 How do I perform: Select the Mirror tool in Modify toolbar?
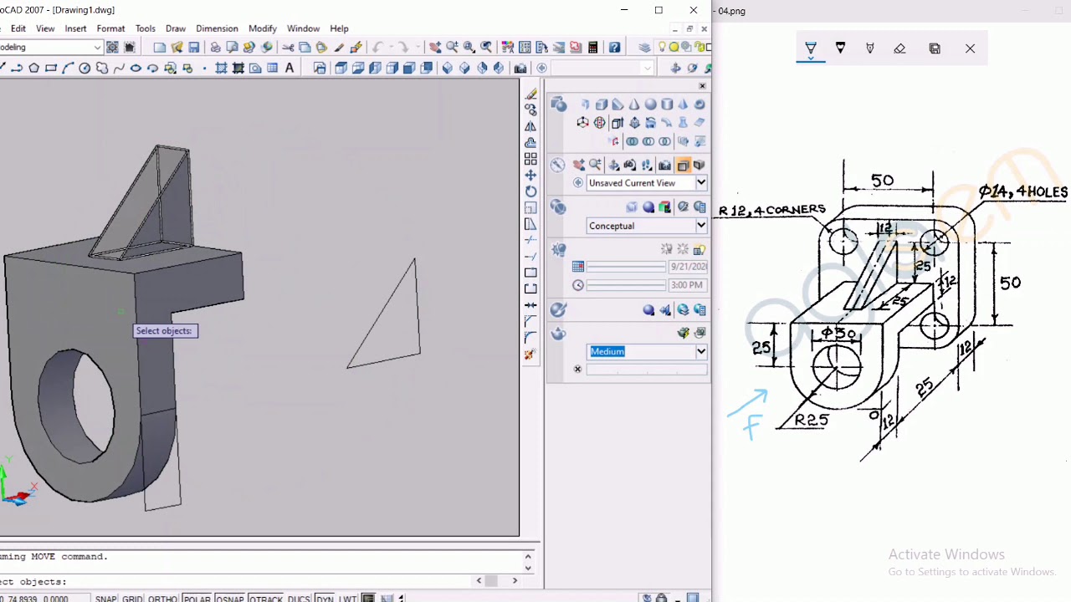click(530, 126)
